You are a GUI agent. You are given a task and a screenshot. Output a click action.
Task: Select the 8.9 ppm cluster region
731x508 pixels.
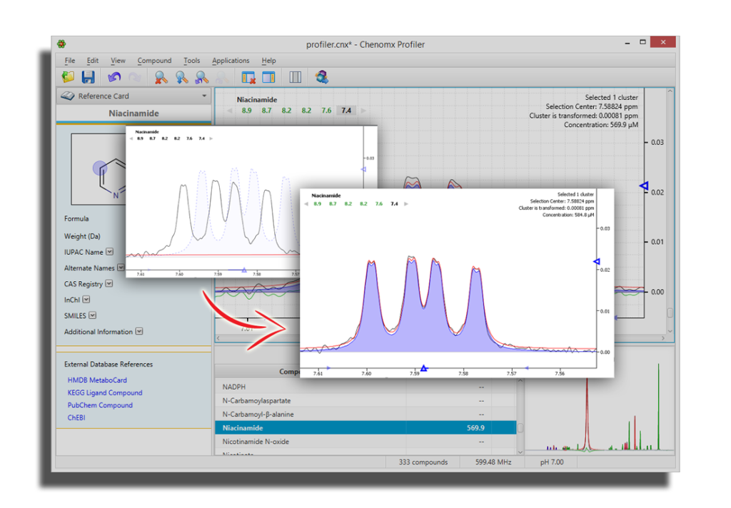pos(246,110)
